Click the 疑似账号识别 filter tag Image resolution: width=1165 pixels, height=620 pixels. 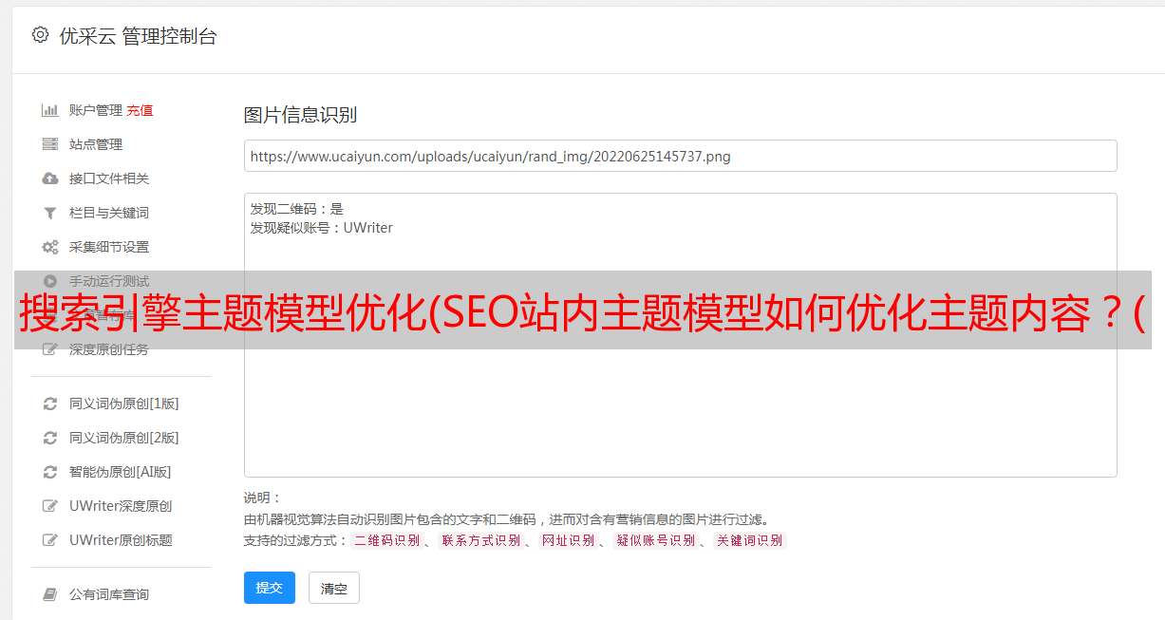(x=656, y=540)
